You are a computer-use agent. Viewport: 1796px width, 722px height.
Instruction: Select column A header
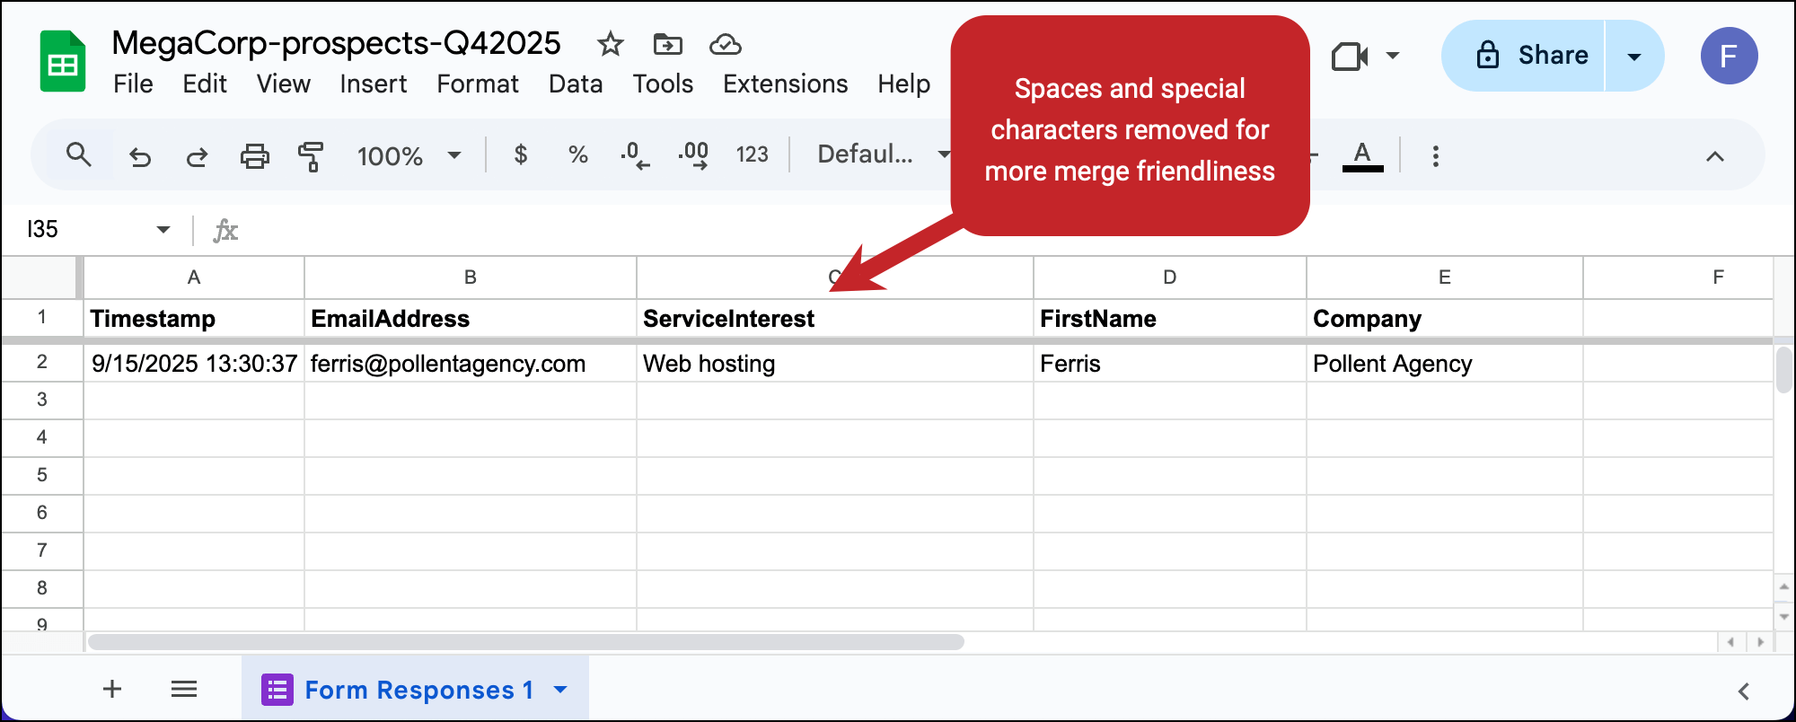click(x=194, y=277)
